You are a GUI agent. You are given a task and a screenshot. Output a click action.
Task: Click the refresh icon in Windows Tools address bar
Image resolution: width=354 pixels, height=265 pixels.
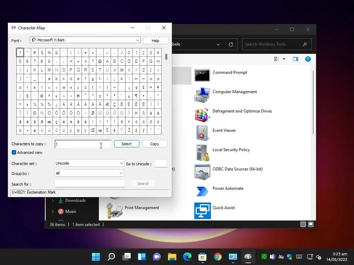click(x=231, y=45)
